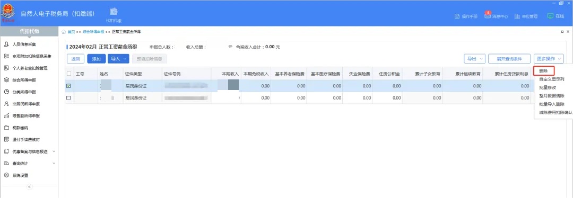Click the 返回 button
Image resolution: width=573 pixels, height=198 pixels.
76,59
